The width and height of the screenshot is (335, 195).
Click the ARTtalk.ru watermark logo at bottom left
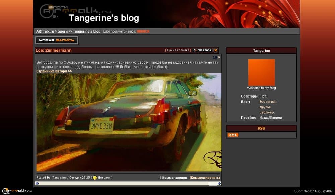17,191
